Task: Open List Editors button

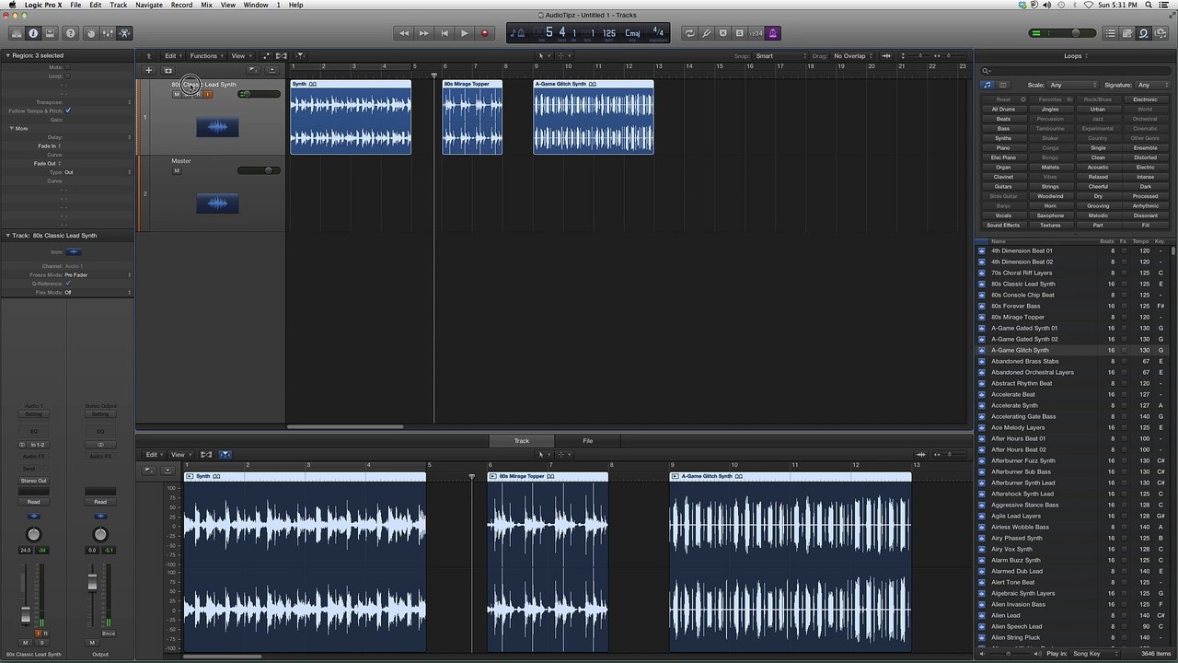Action: (x=1110, y=33)
